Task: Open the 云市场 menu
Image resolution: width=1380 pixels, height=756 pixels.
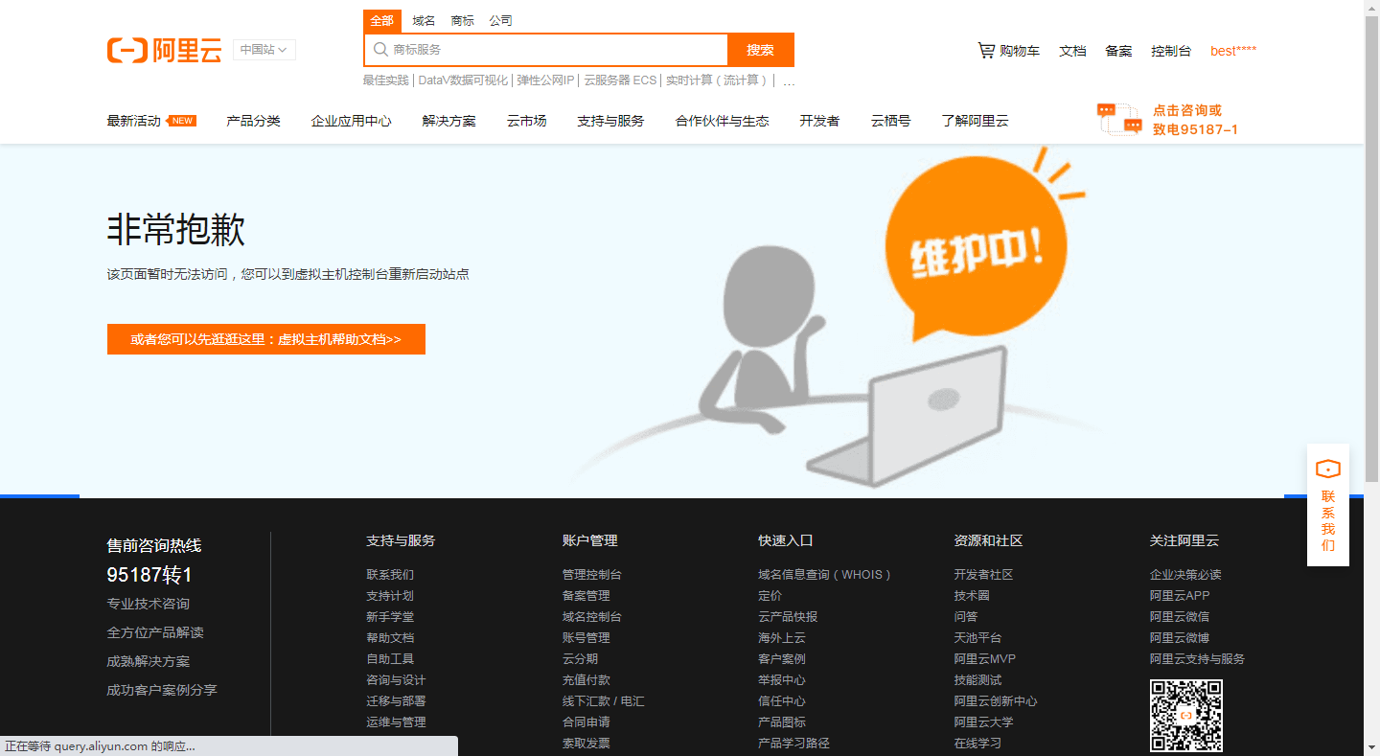Action: tap(526, 121)
